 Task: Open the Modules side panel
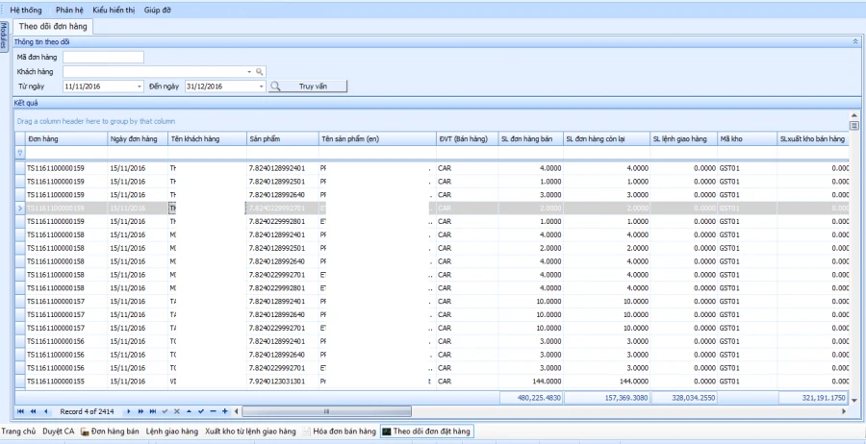pyautogui.click(x=4, y=36)
